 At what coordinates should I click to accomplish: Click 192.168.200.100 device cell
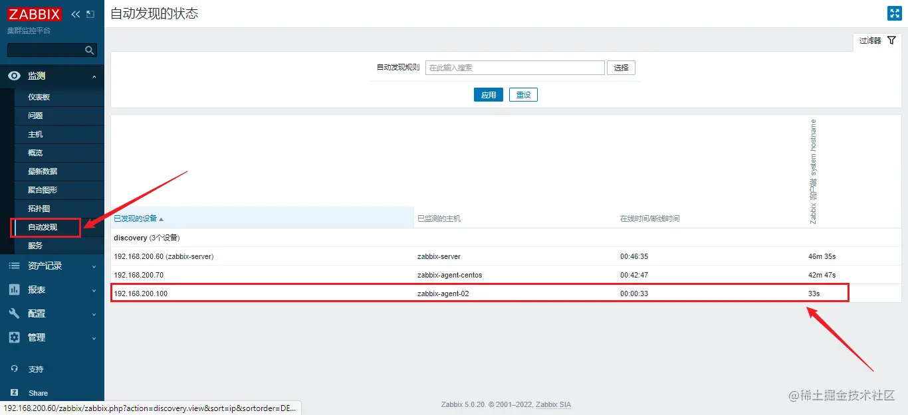click(x=140, y=293)
